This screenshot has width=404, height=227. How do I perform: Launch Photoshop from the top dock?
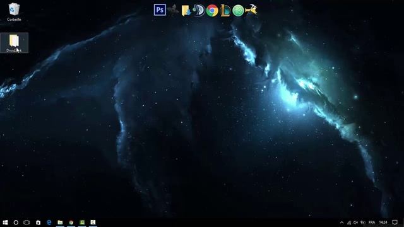coord(160,10)
